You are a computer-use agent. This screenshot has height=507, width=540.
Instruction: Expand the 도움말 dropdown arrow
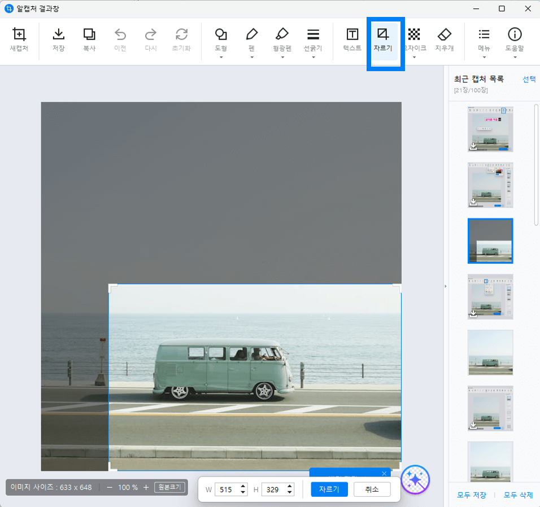[515, 57]
